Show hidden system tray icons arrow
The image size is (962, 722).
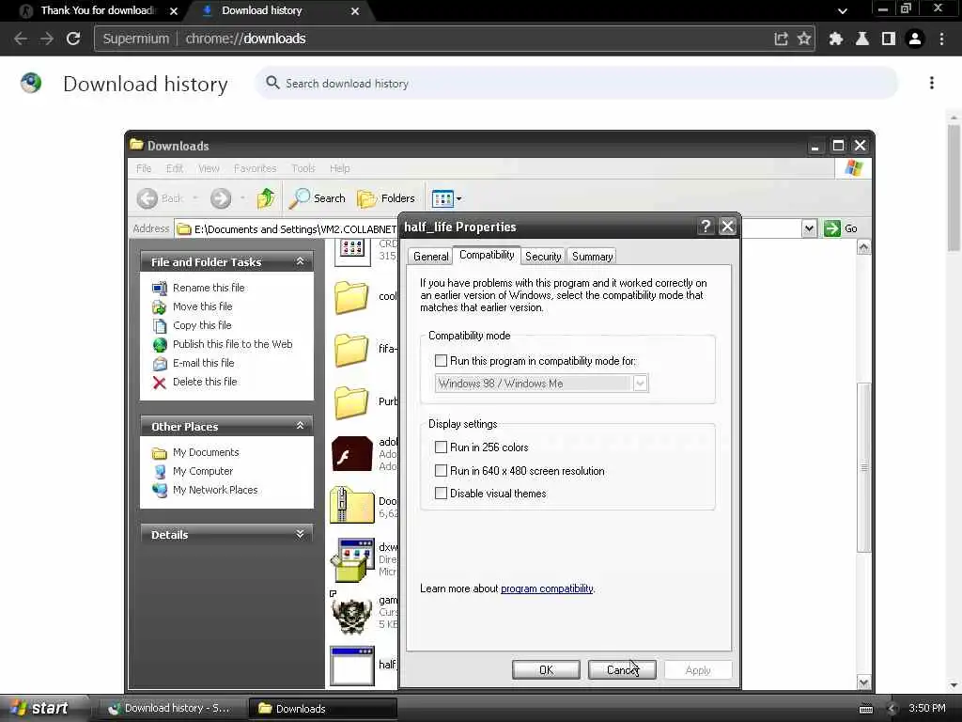[892, 709]
